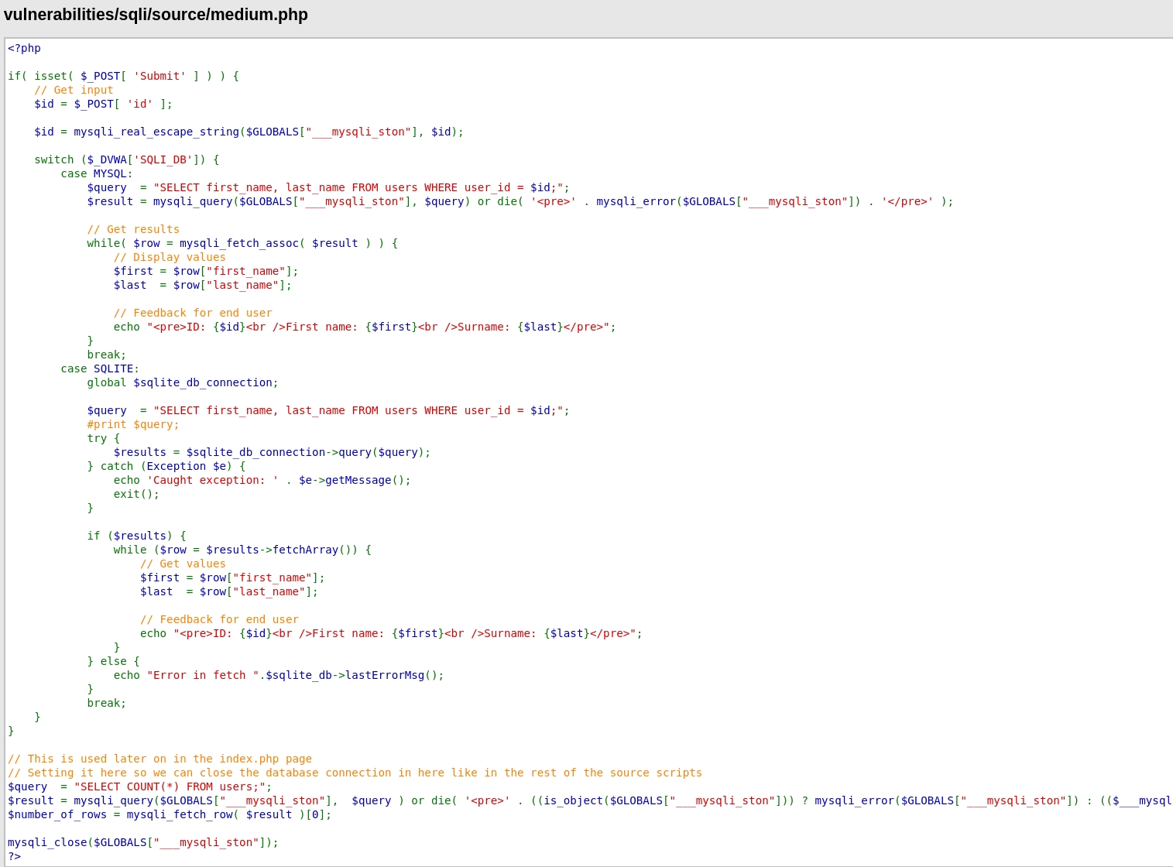Click the 'Error in fetch' echo line
The image size is (1173, 867).
click(279, 675)
